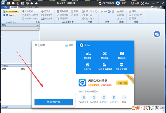Open the 菜单 menu

coord(145,3)
